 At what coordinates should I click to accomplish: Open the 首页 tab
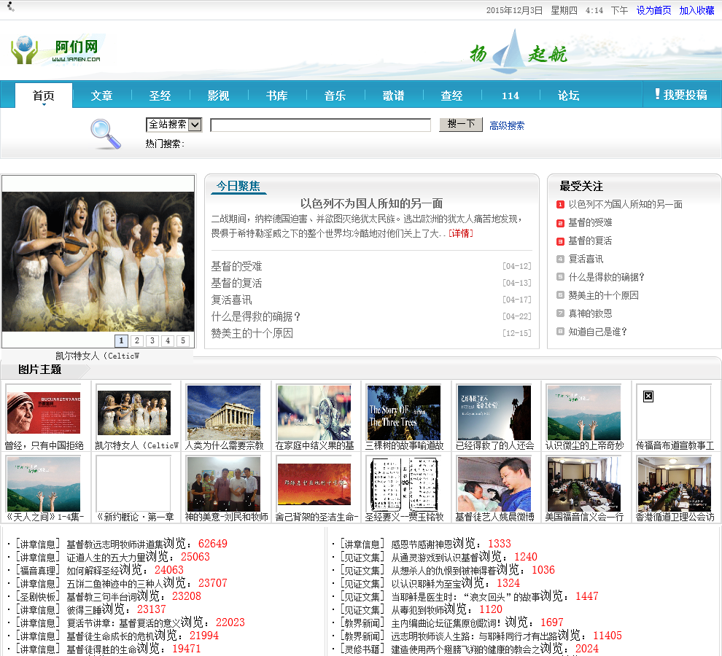[44, 95]
